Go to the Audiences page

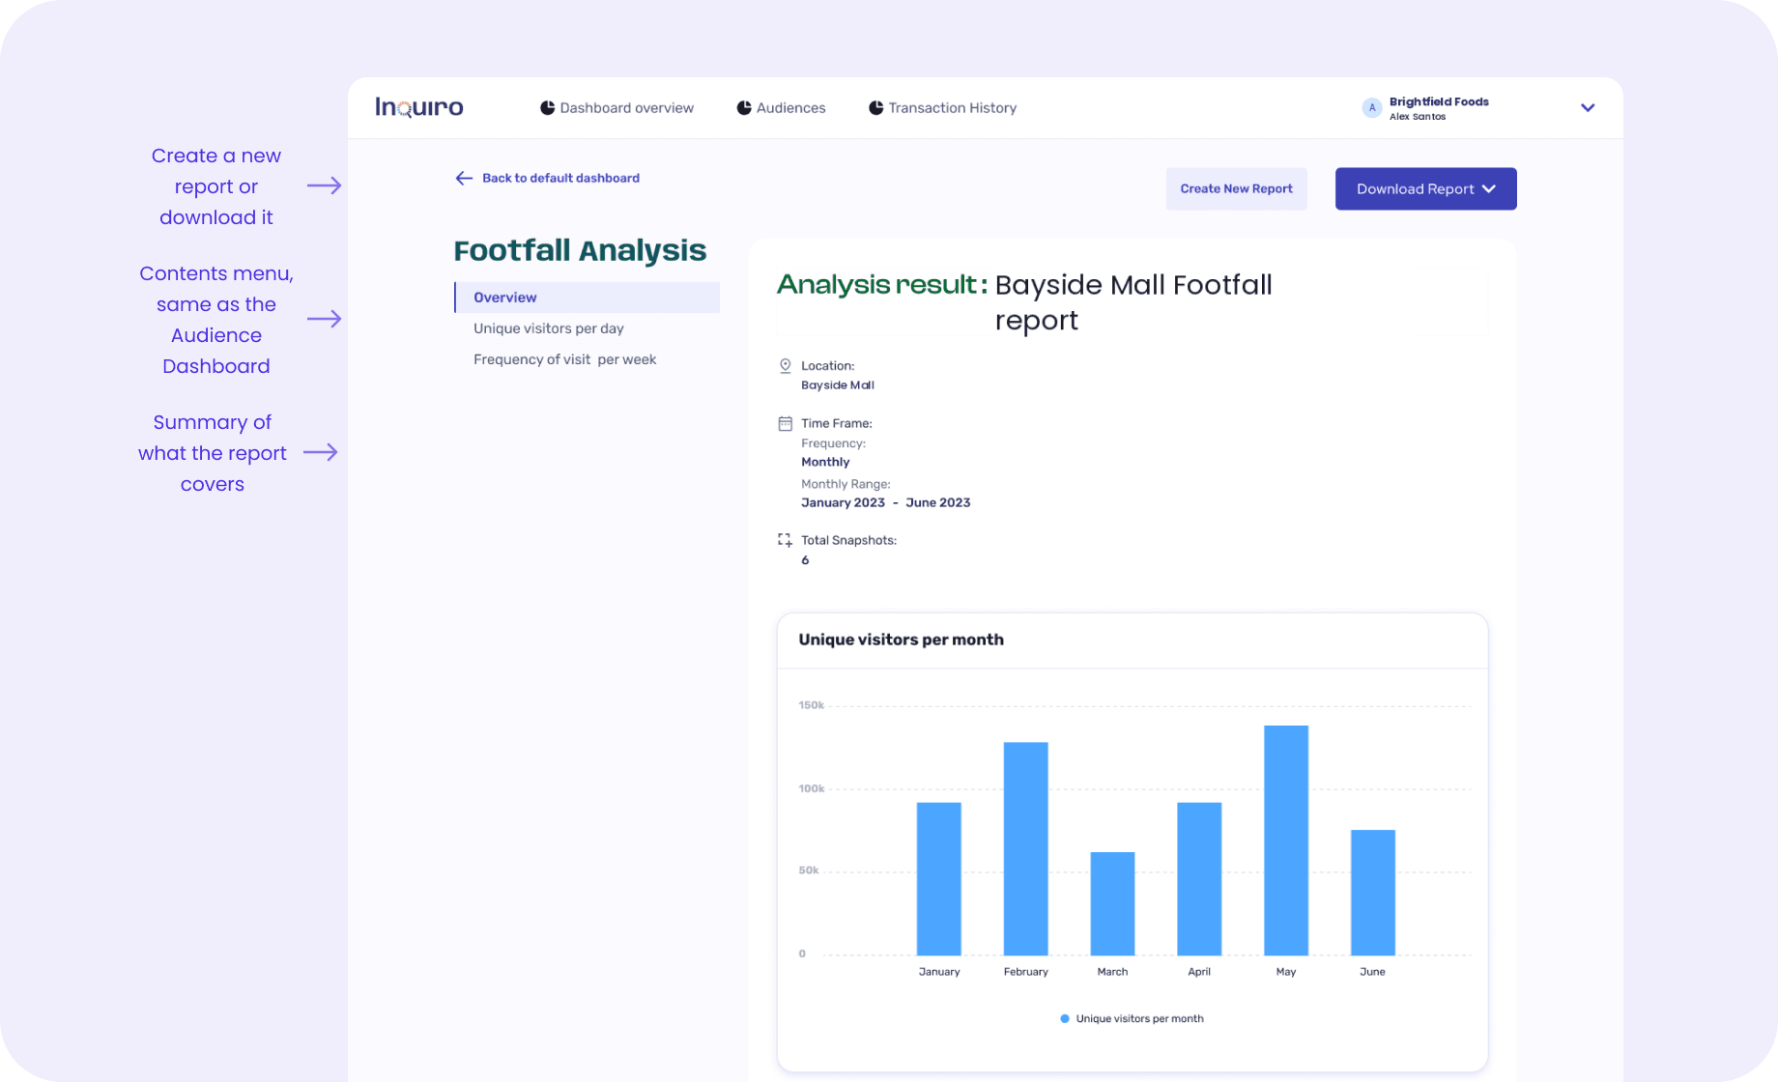pos(781,108)
